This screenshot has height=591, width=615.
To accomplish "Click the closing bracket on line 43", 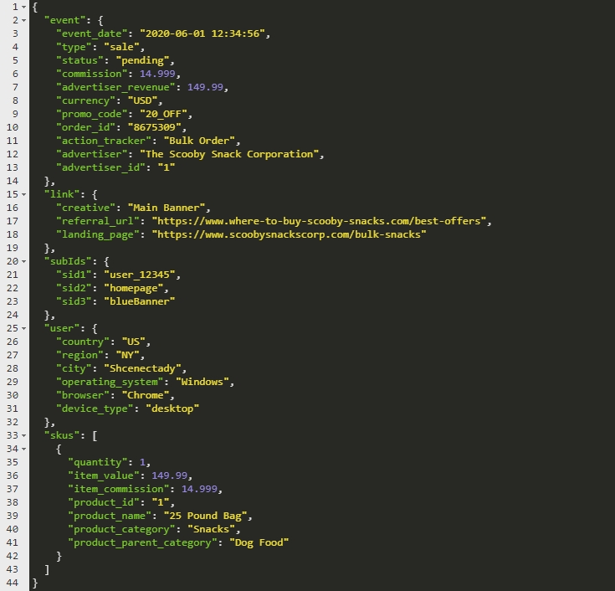I will click(x=47, y=569).
